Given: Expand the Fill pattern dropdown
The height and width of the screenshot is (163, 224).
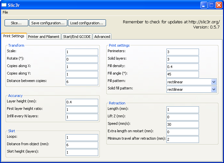Looking at the screenshot, I should click(214, 82).
